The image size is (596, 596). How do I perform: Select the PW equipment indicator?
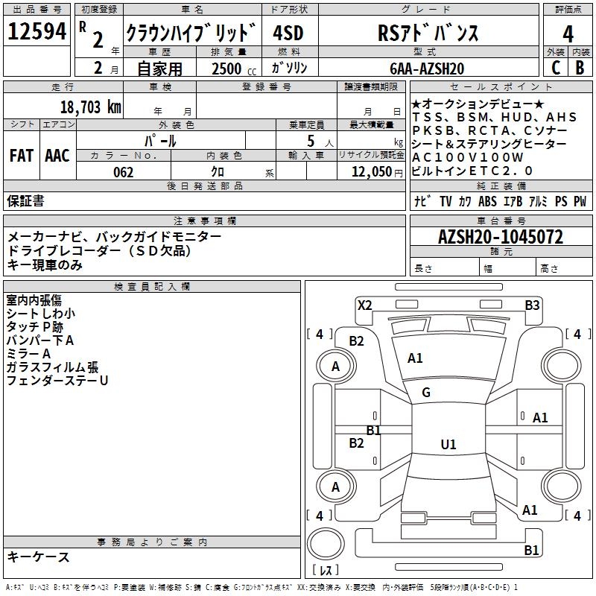click(x=579, y=201)
